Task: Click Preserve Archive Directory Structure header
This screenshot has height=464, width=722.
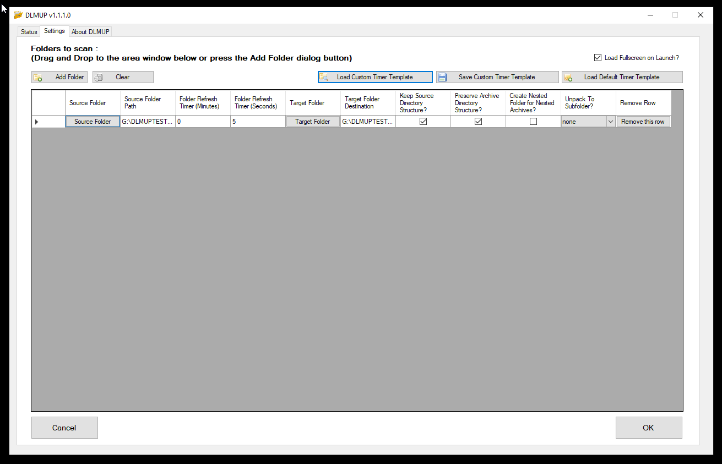Action: tap(478, 103)
